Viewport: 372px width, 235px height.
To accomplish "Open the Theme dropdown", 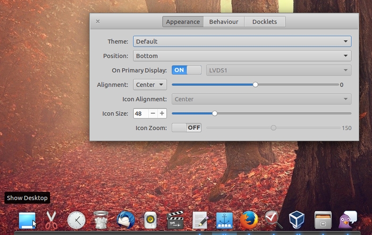I will [242, 41].
